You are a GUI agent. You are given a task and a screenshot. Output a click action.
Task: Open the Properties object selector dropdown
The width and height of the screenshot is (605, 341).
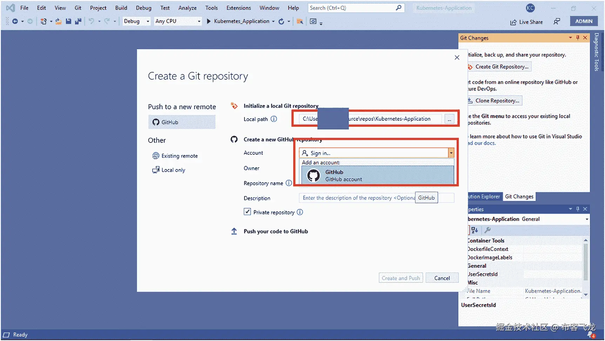pos(587,219)
